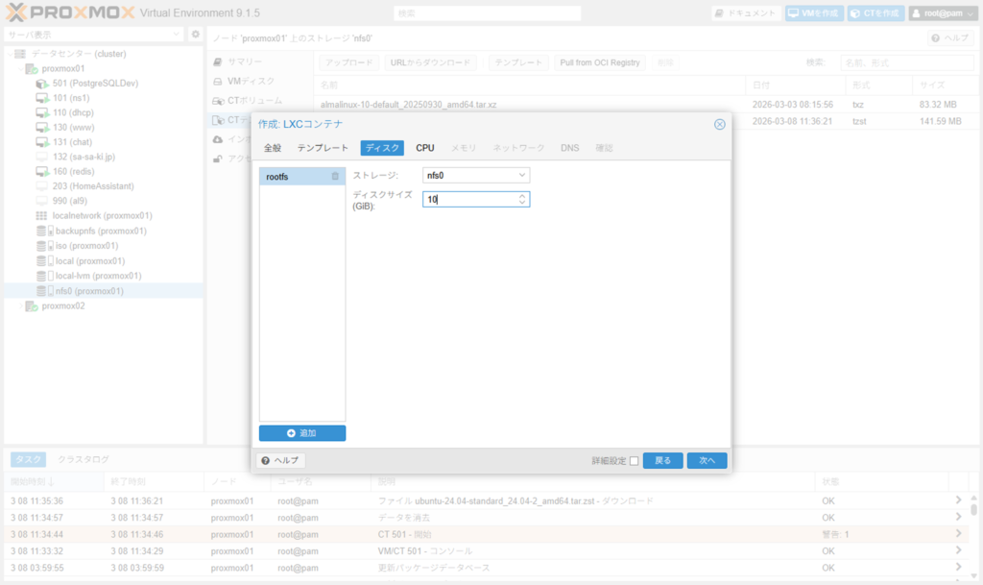
Task: Select the proxmox02 node icon
Action: point(32,306)
